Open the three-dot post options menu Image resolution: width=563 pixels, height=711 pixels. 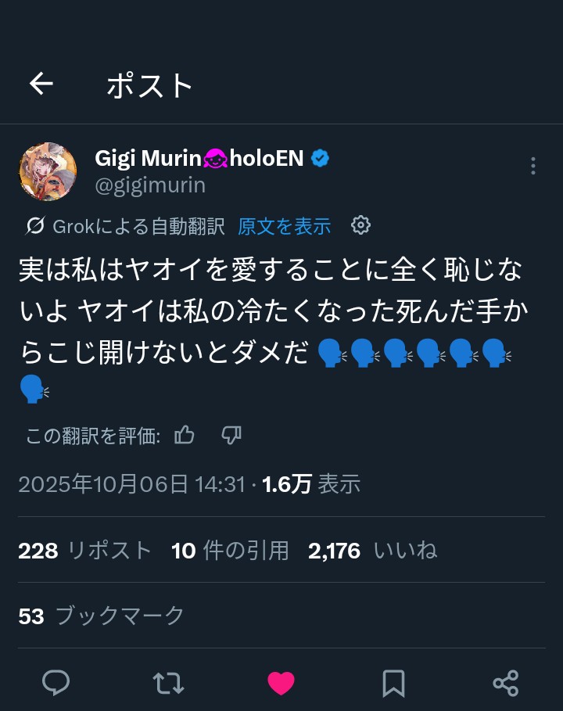533,166
